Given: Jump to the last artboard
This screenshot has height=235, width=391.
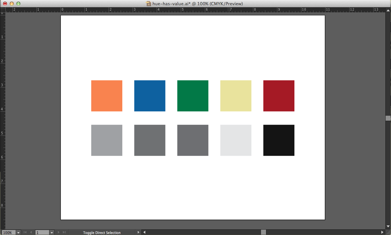Looking at the screenshot, I should point(64,232).
